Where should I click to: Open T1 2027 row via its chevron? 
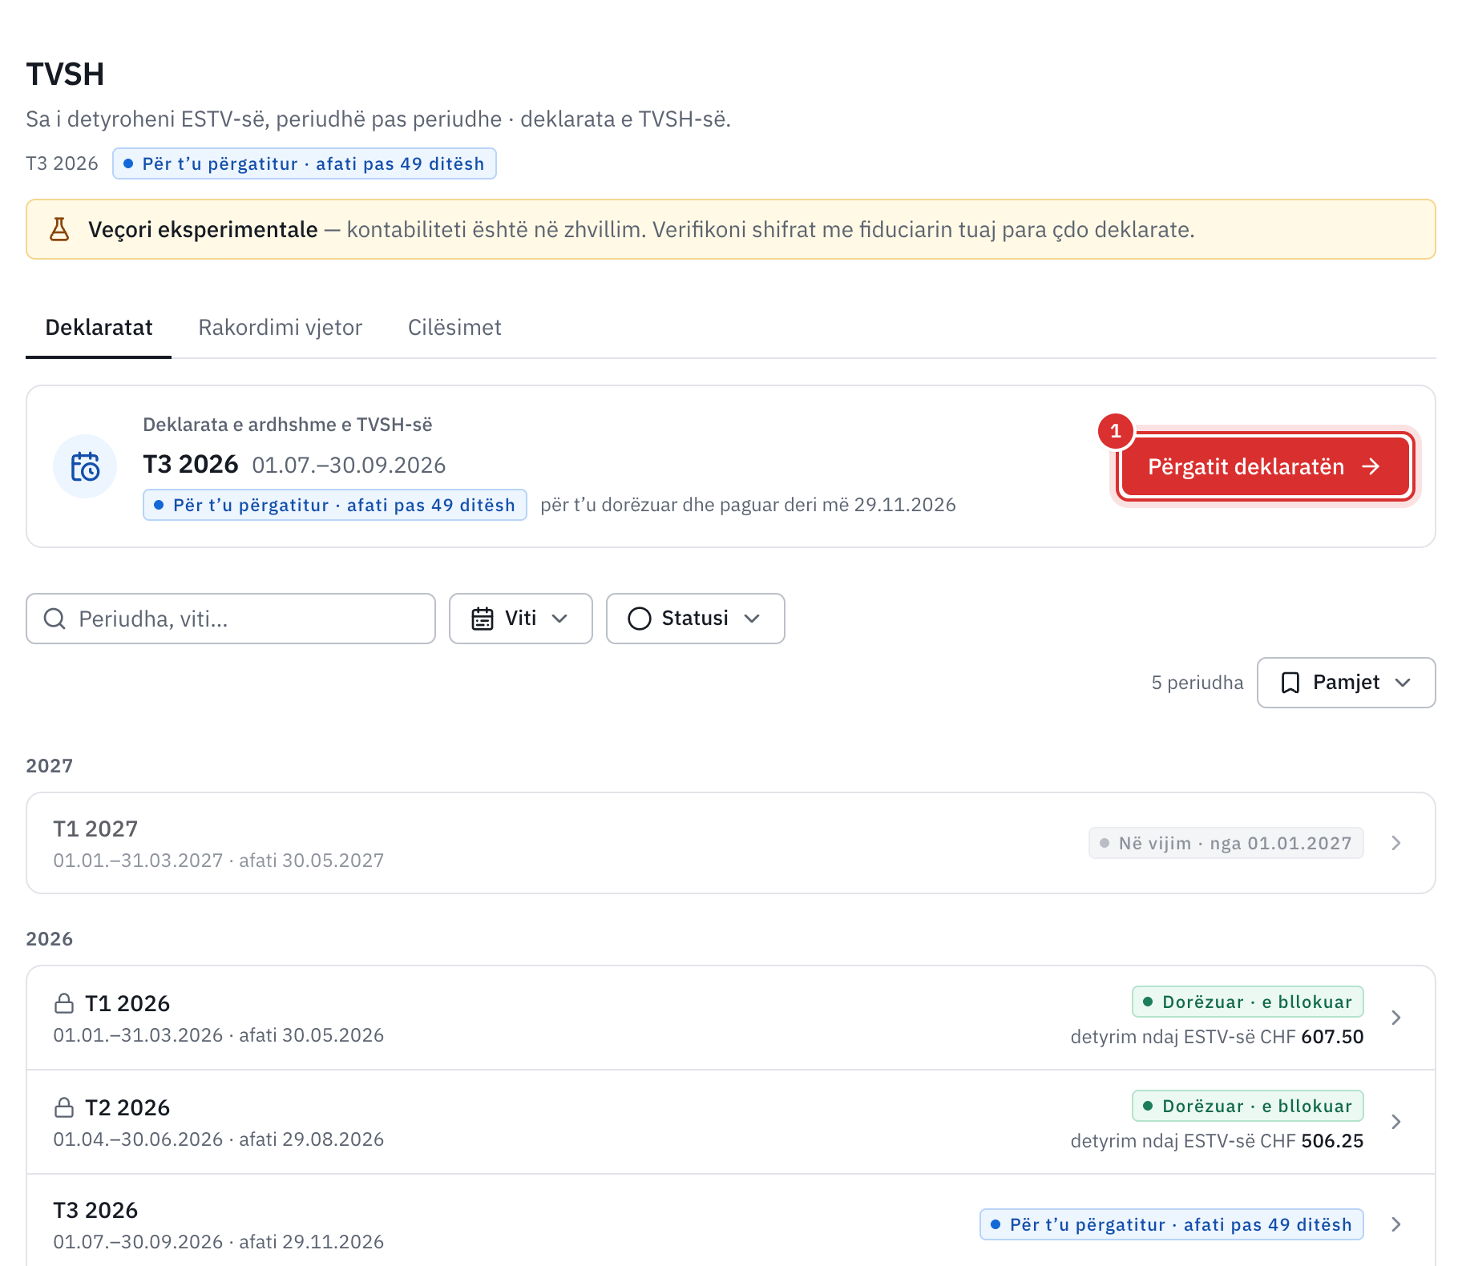[x=1396, y=843]
